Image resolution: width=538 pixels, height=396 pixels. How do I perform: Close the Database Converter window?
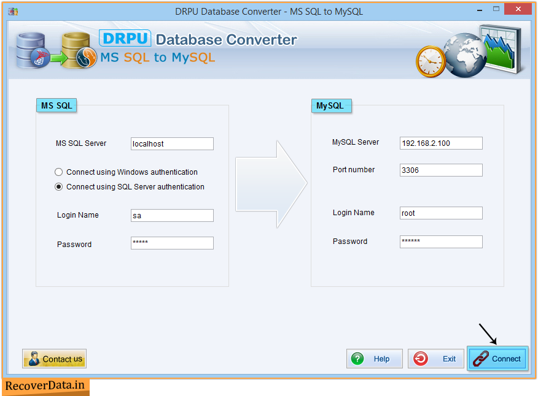(x=518, y=9)
